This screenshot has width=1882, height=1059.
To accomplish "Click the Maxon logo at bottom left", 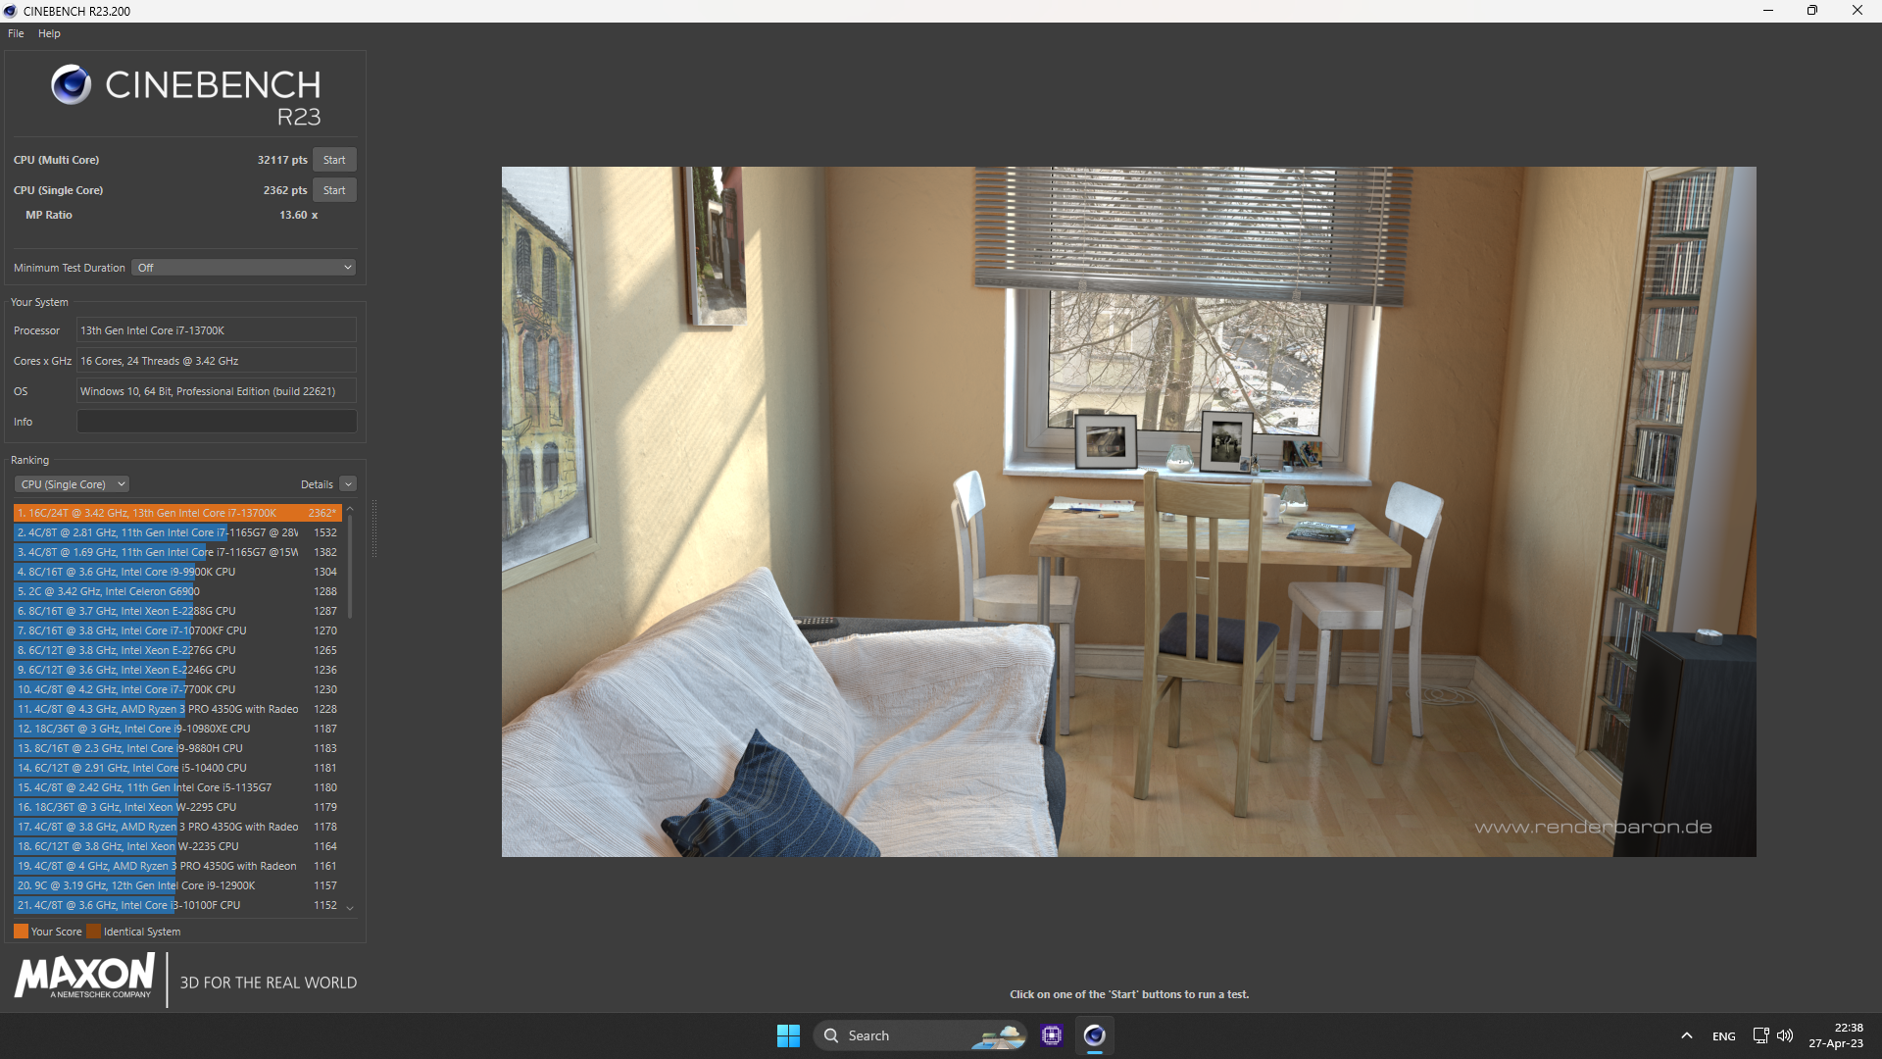I will pyautogui.click(x=84, y=978).
